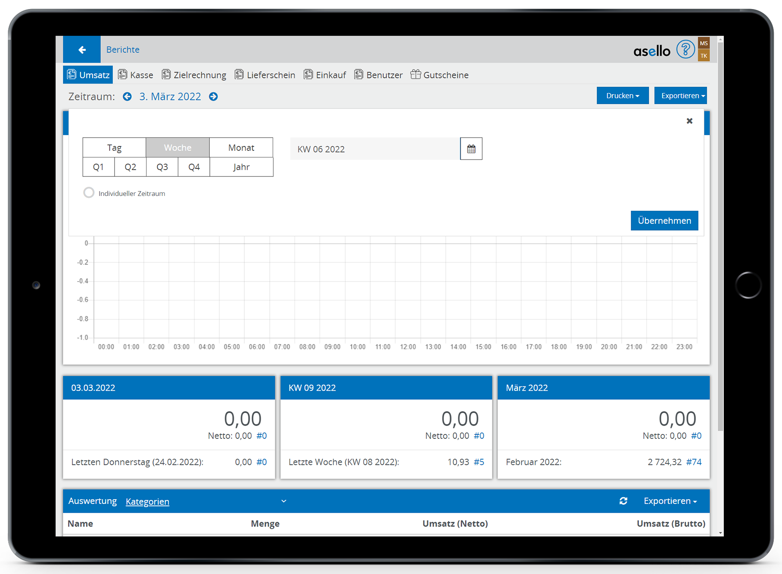Click the TK user badge
Viewport: 782px width, 574px height.
[704, 56]
